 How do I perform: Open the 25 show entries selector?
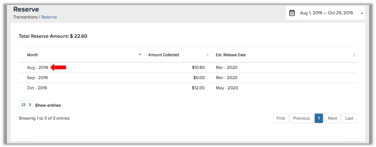tap(25, 105)
